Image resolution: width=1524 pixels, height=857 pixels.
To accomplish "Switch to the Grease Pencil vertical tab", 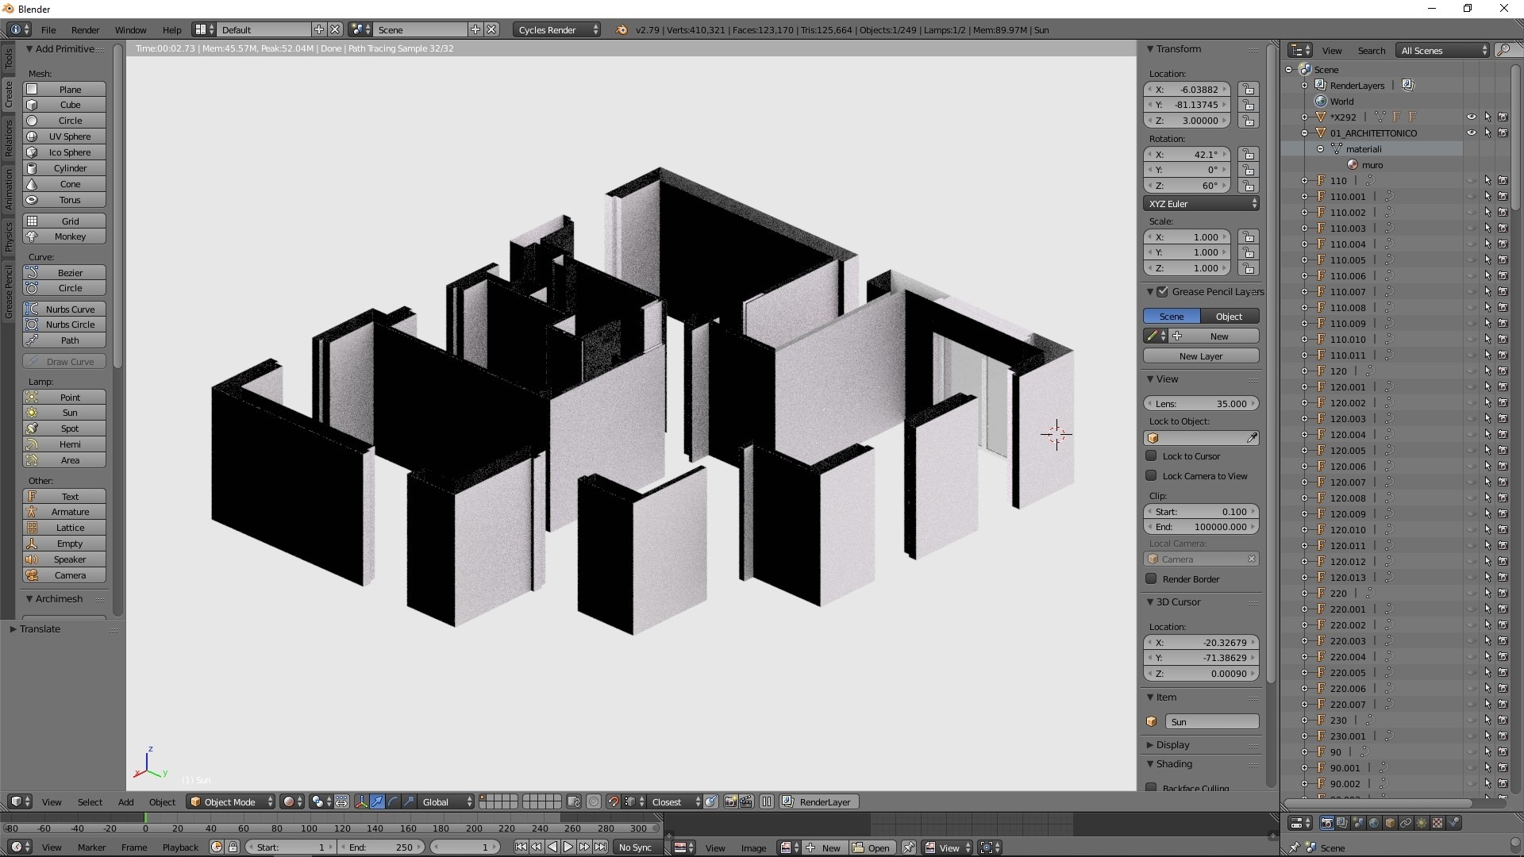I will pos(9,291).
